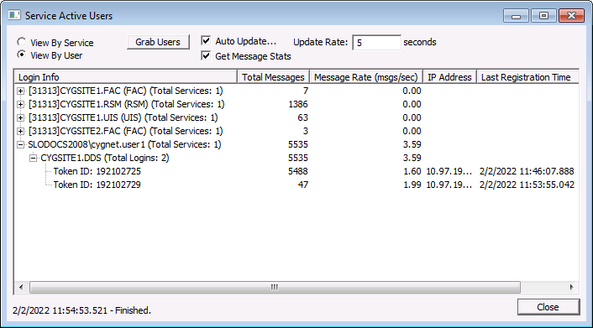
Task: Click the 1.99 message rate value
Action: 412,185
